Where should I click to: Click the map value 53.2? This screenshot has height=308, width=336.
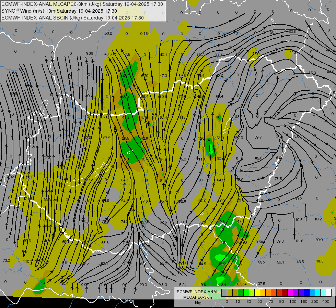(x=108, y=33)
